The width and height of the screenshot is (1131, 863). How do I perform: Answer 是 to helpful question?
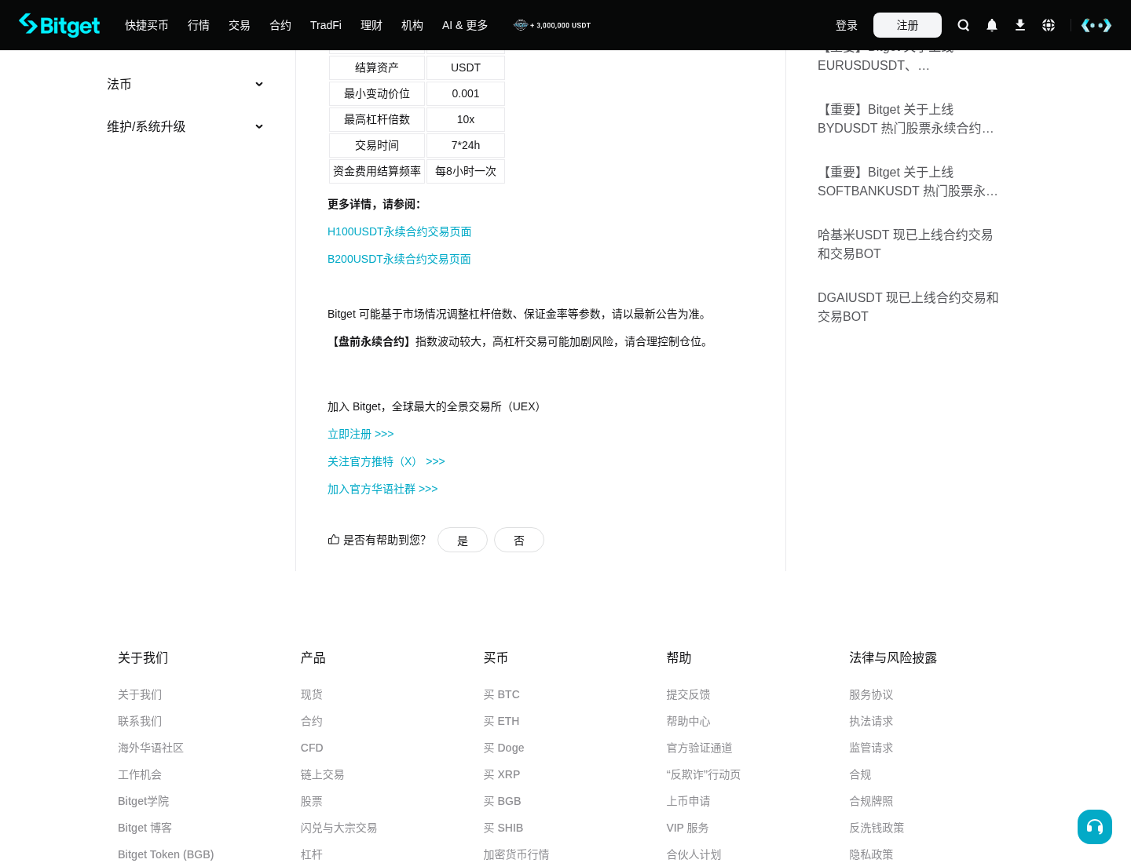(463, 540)
